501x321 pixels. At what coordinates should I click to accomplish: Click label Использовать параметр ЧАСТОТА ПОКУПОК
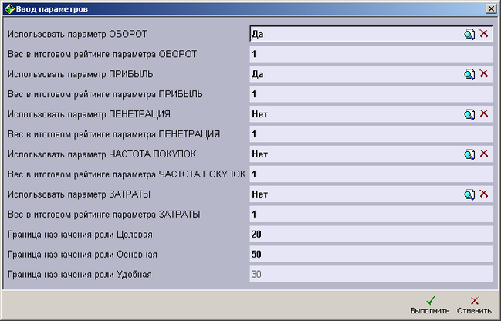click(x=102, y=154)
